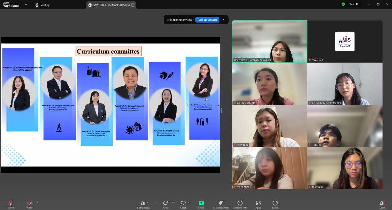
Task: Select Pichayatida Chammanee's video tile
Action: coord(345,84)
